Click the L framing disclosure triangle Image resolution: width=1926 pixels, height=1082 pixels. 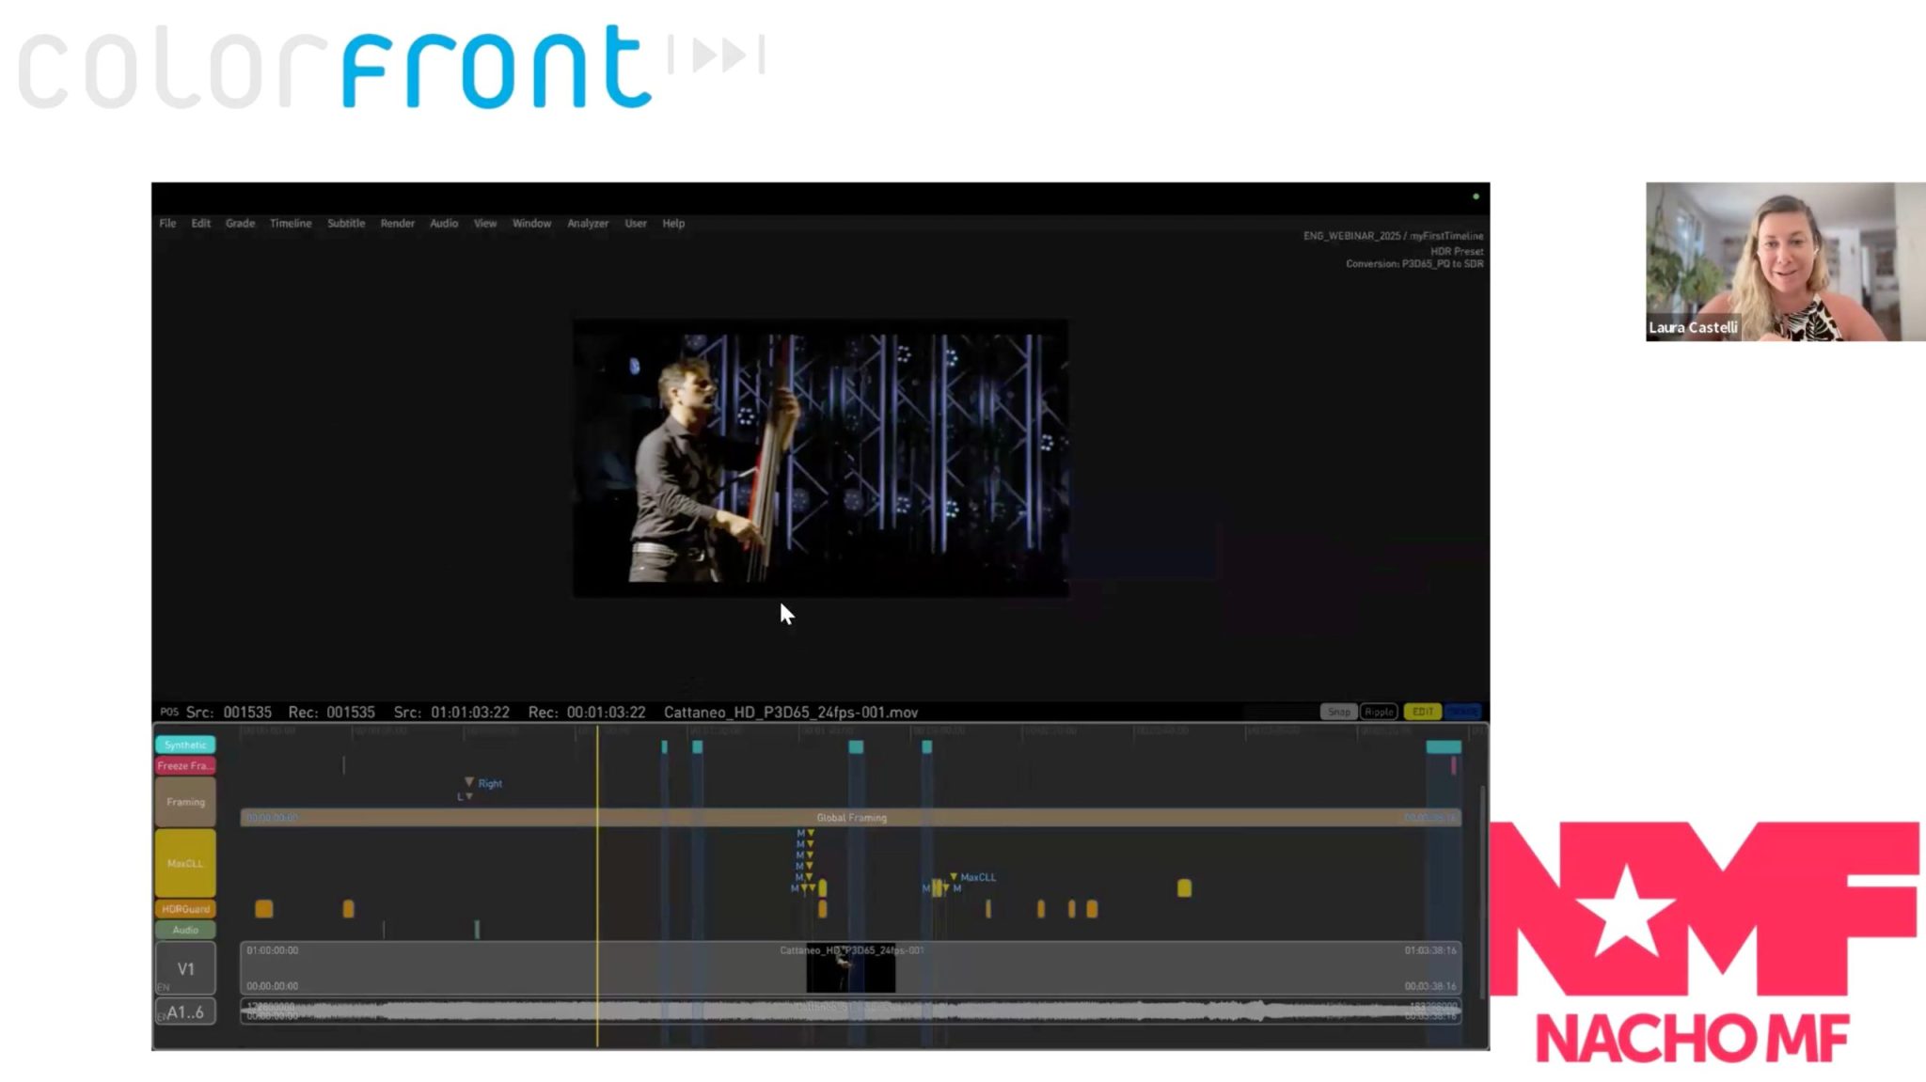[469, 794]
